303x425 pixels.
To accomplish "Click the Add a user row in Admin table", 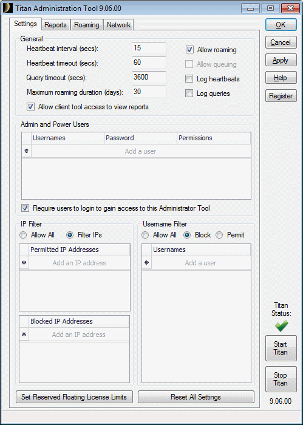I will coord(141,151).
